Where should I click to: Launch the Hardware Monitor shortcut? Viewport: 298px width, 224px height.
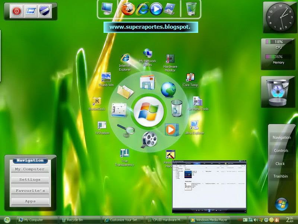[x=170, y=63]
